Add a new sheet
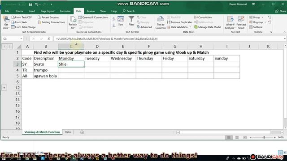Image resolution: width=287 pixels, height=161 pixels. click(x=82, y=132)
